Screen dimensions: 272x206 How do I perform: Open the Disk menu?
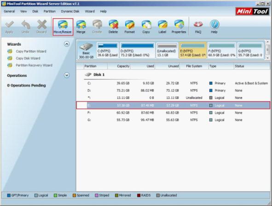pos(35,11)
